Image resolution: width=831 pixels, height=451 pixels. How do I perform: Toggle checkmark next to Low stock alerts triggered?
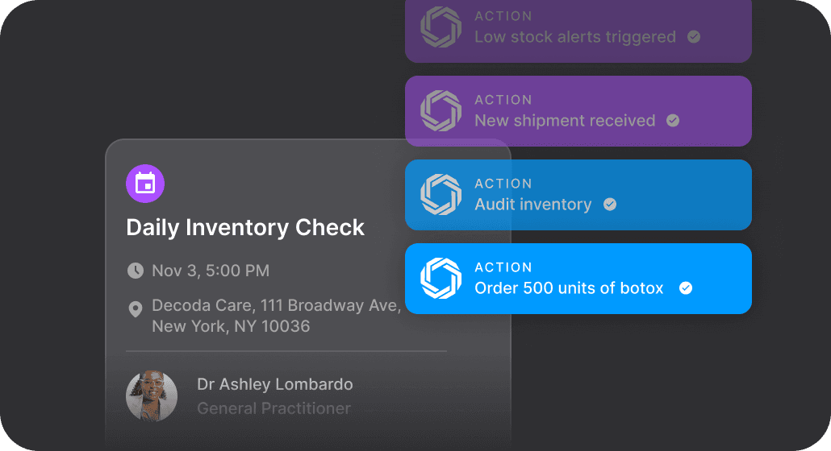(x=694, y=37)
